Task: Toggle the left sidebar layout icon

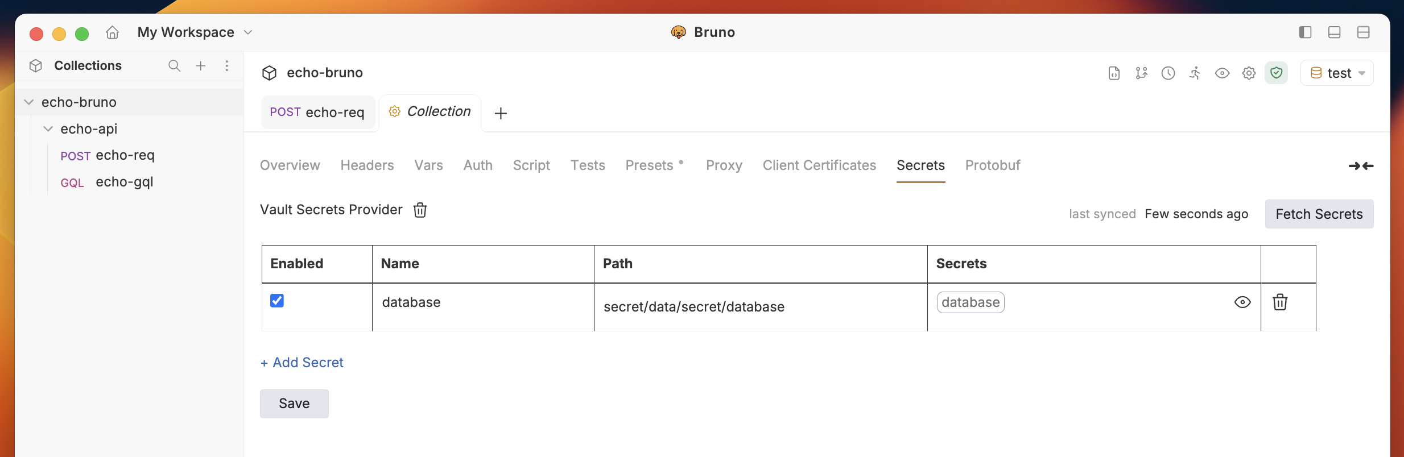Action: pos(1306,32)
